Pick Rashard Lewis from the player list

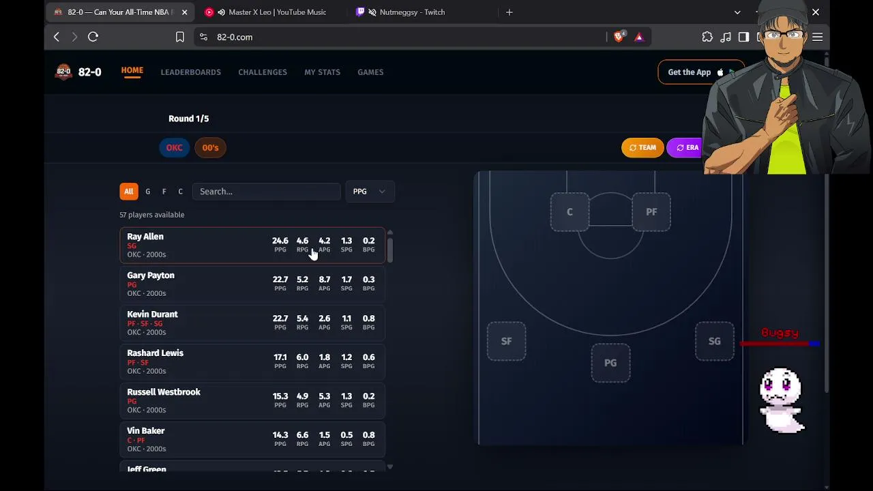click(x=252, y=362)
